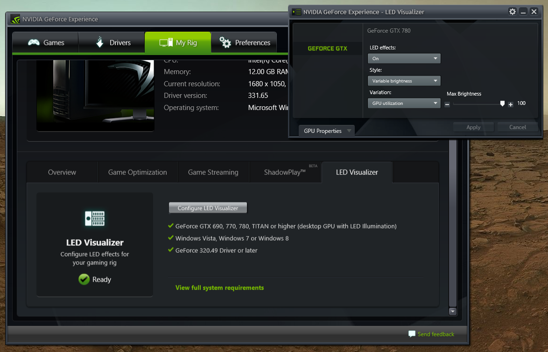The width and height of the screenshot is (548, 352).
Task: Click the checkmark beside GeForce GTX 690 requirement
Action: click(171, 226)
